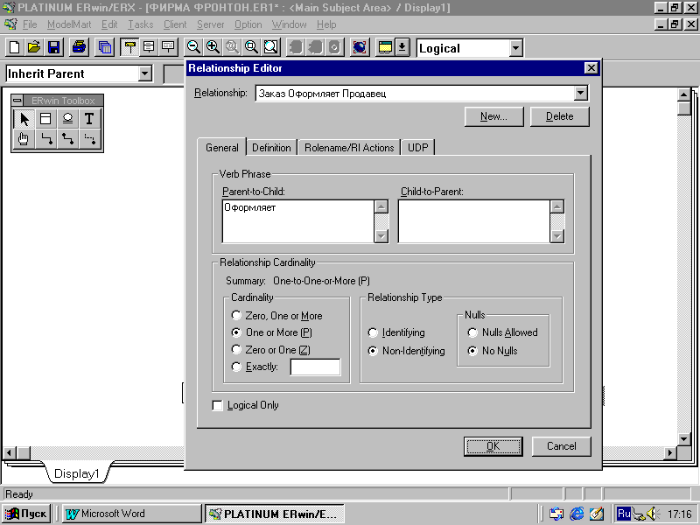Open the Server menu
Screen dimensions: 700x525
(210, 24)
